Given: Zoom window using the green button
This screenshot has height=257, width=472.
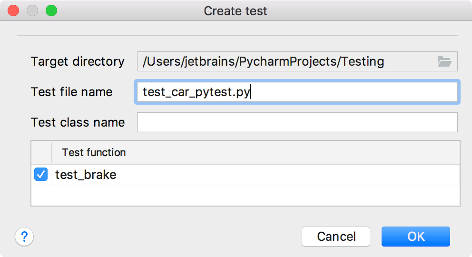Looking at the screenshot, I should [51, 10].
